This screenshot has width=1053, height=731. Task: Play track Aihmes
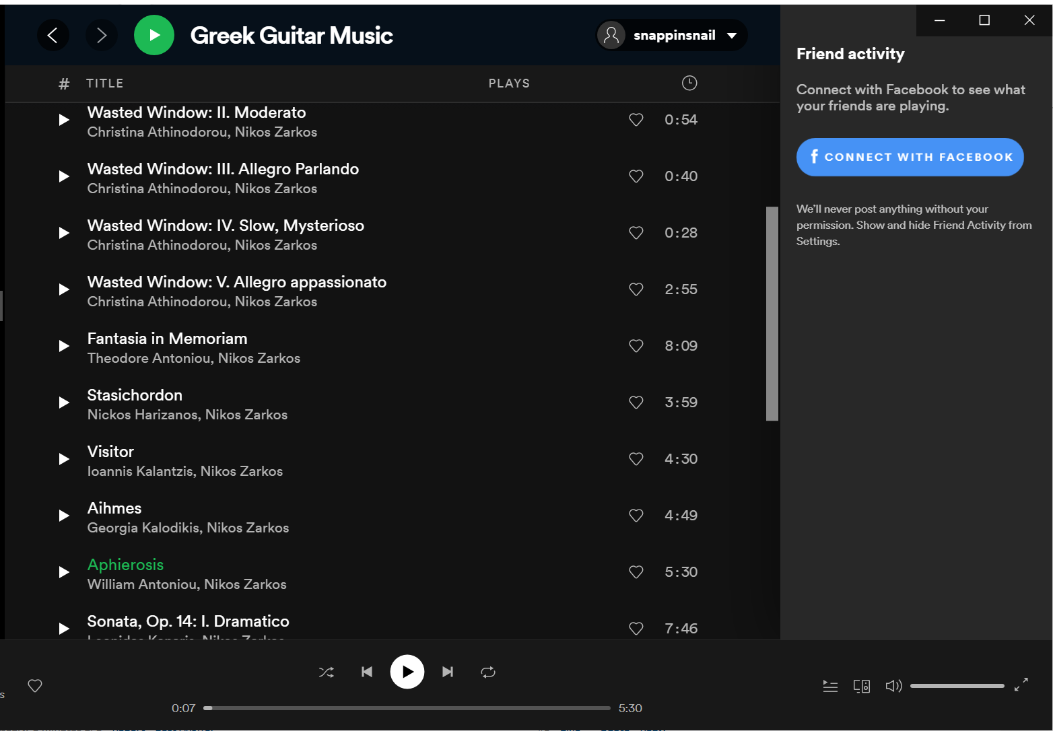(x=64, y=516)
